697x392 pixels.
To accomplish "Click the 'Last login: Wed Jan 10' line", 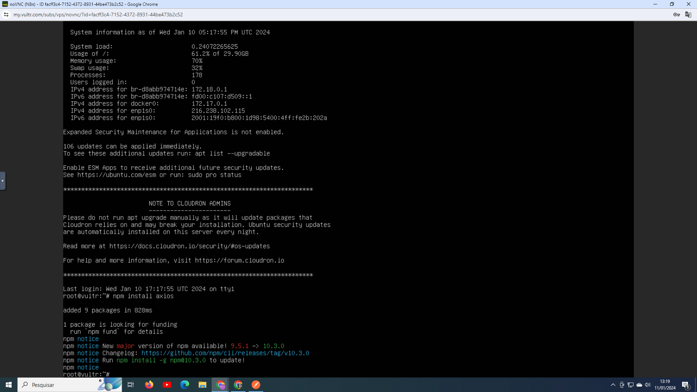I will pos(149,289).
